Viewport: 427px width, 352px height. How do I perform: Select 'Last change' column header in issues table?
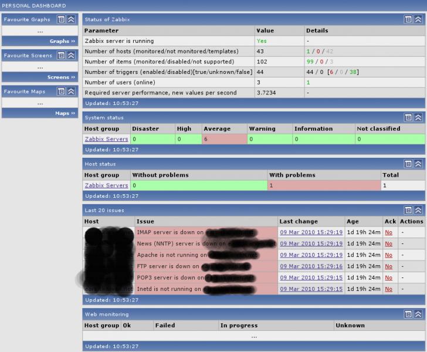(x=299, y=222)
